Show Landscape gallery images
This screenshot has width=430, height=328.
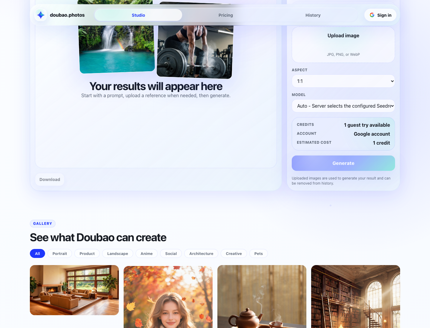pos(118,253)
